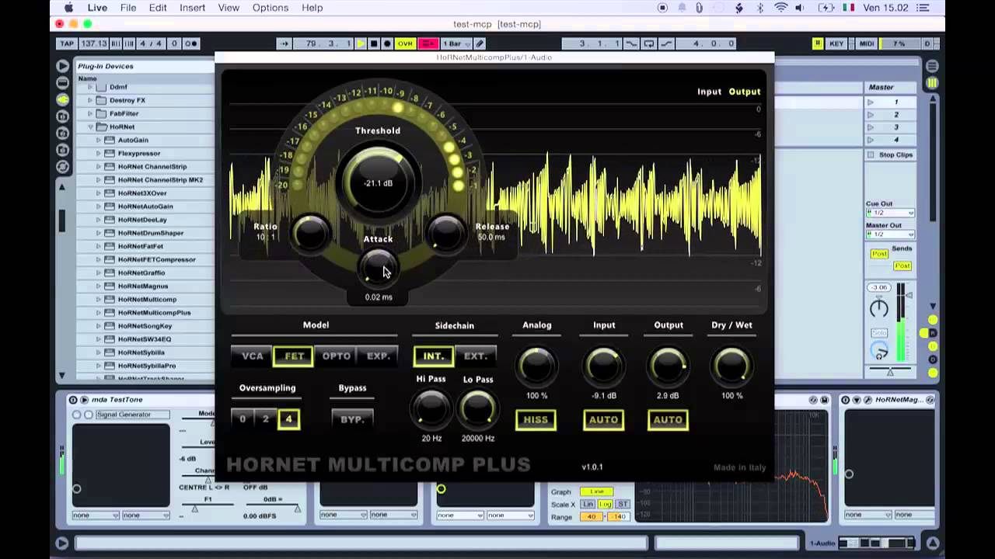Expand the Destroy FX folder
This screenshot has height=559, width=995.
pyautogui.click(x=90, y=100)
